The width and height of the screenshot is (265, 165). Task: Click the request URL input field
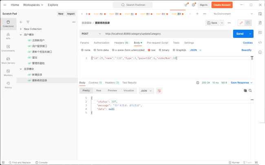tap(167, 34)
